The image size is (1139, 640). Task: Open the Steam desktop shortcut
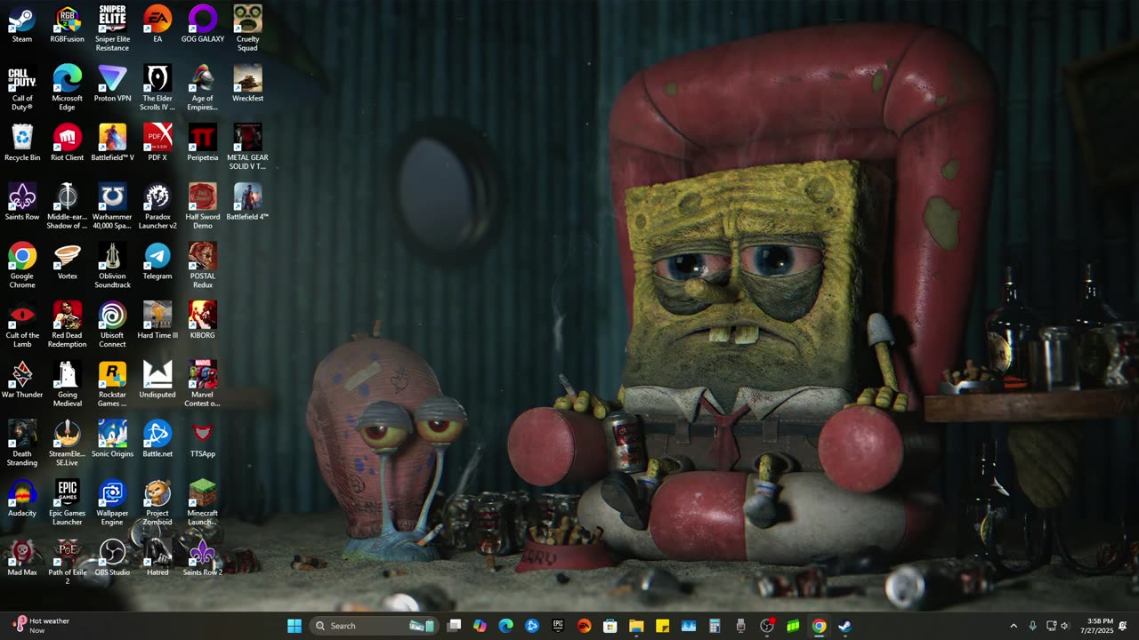22,24
